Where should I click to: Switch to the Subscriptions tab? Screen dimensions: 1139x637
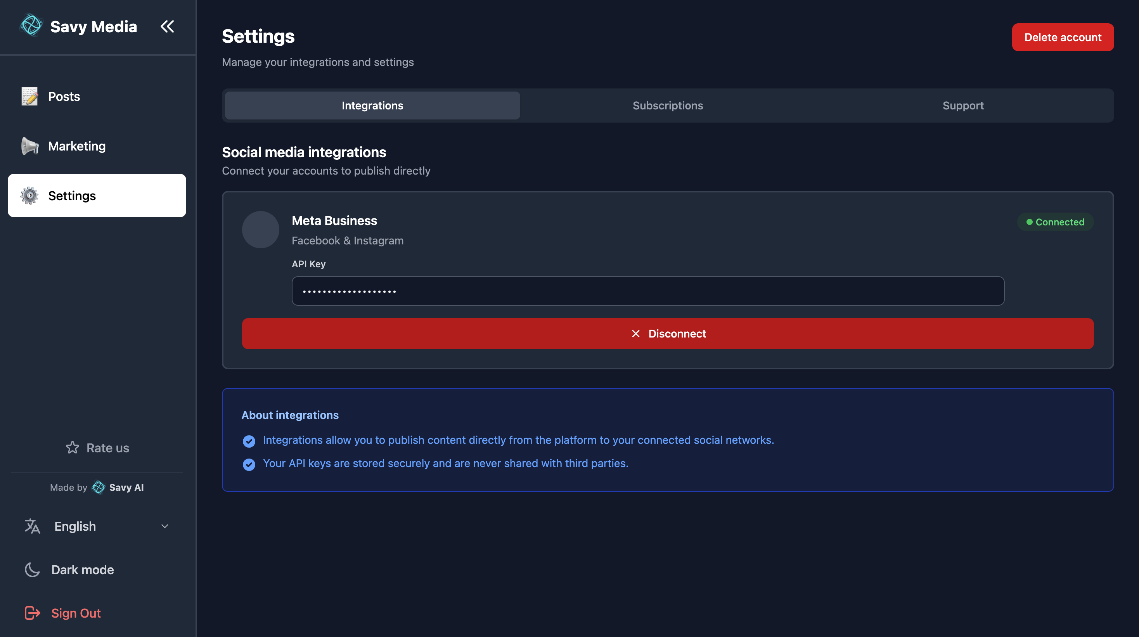(x=668, y=105)
